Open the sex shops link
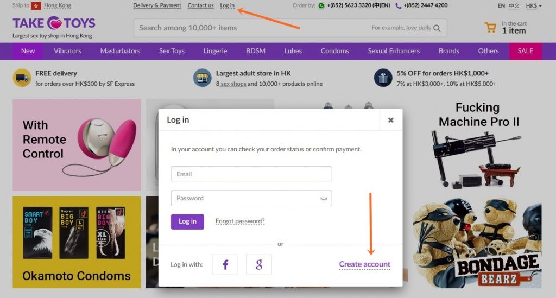556x298 pixels. click(233, 84)
